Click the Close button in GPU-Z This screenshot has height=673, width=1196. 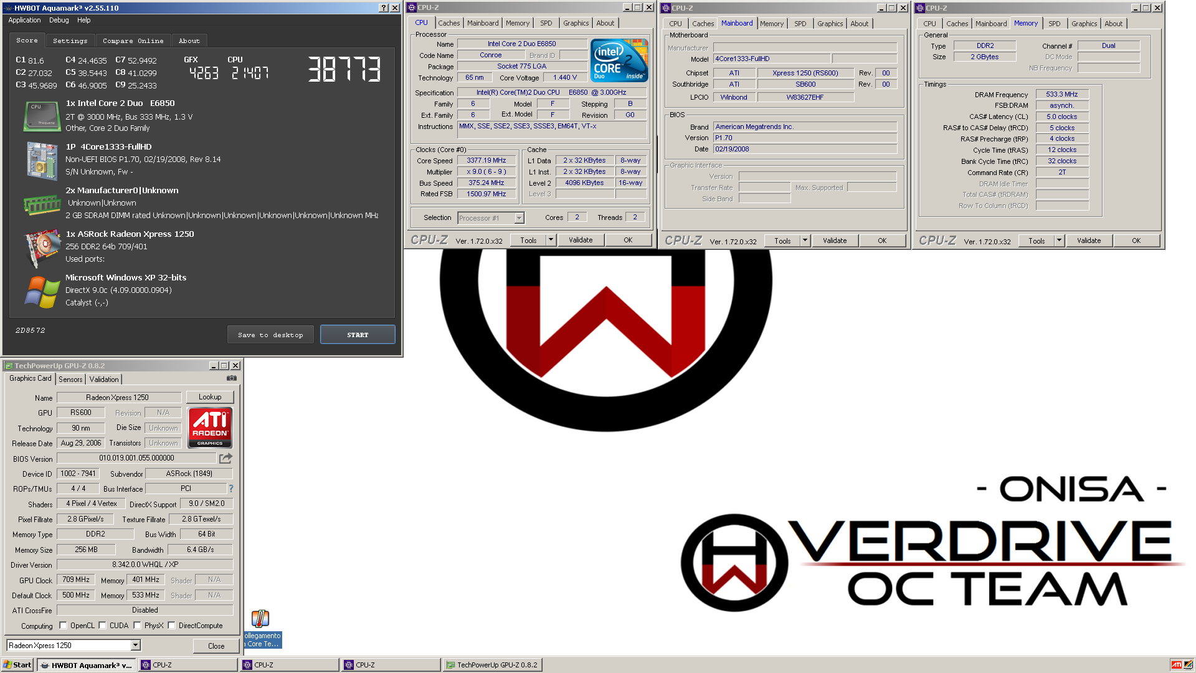click(216, 646)
